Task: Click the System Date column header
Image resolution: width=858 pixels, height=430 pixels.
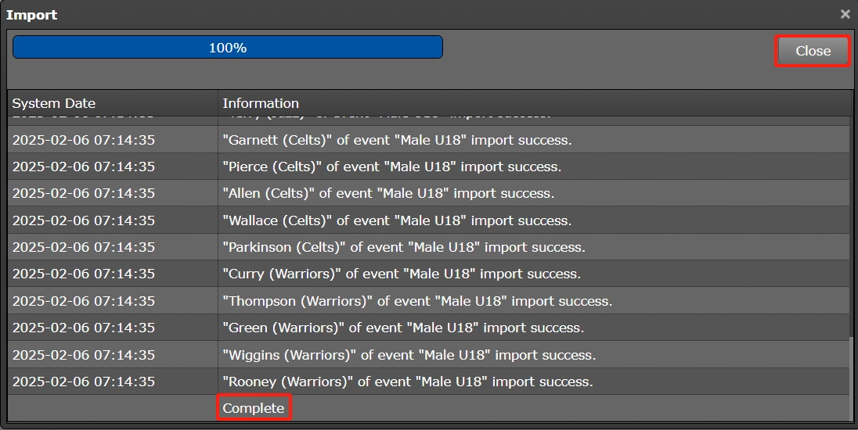Action: [x=54, y=103]
